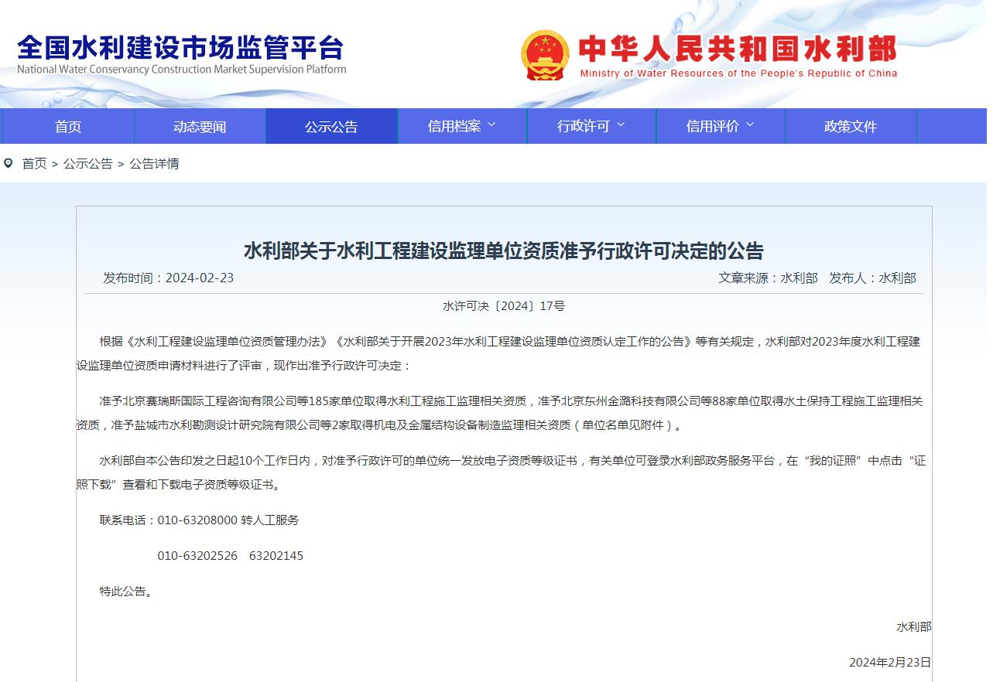The image size is (993, 682).
Task: Click the 文章来源：水利部 source text
Action: coord(767,278)
